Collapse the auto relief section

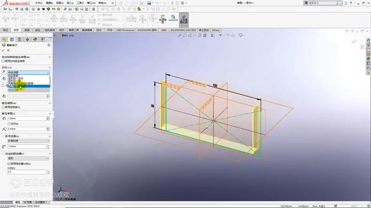point(50,154)
